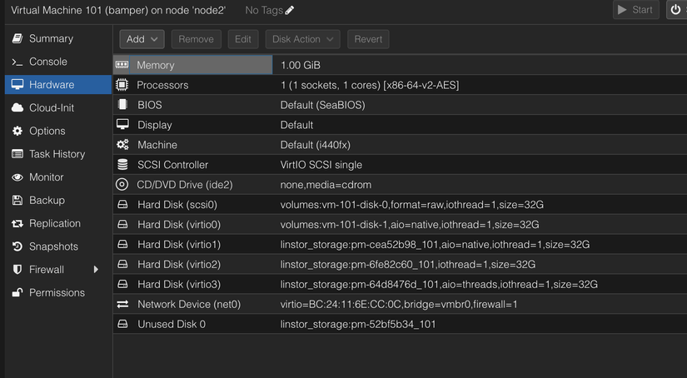Image resolution: width=687 pixels, height=378 pixels.
Task: Click the scsi0 hard disk drive icon
Action: 122,205
